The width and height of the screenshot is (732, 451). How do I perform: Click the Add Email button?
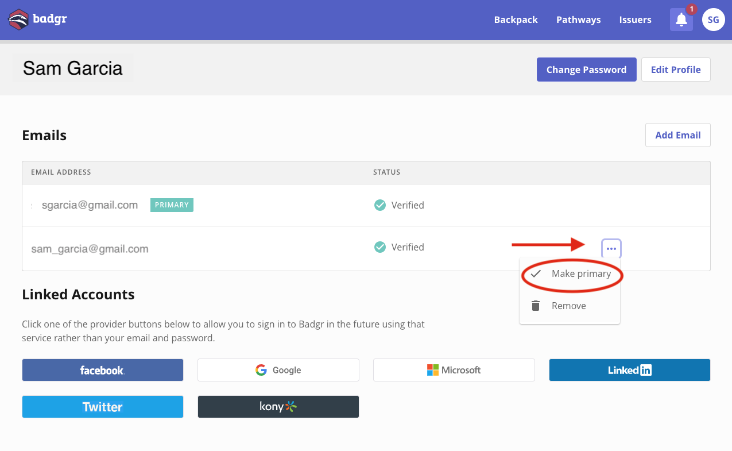click(x=678, y=135)
